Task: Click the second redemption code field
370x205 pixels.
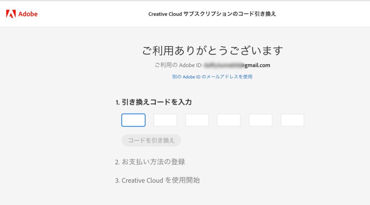Action: [165, 120]
